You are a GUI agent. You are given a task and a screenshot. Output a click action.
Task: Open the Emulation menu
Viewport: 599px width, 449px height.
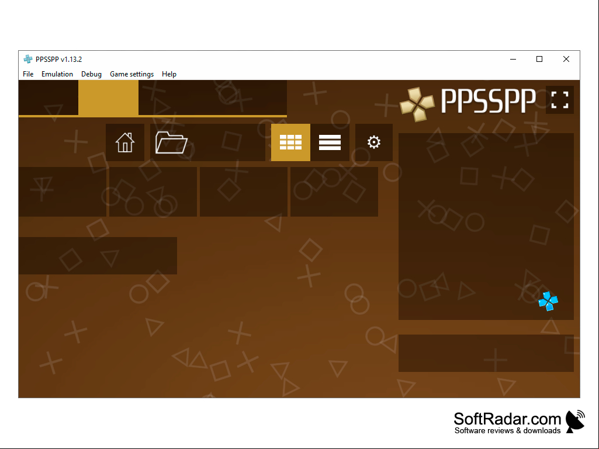pos(57,74)
